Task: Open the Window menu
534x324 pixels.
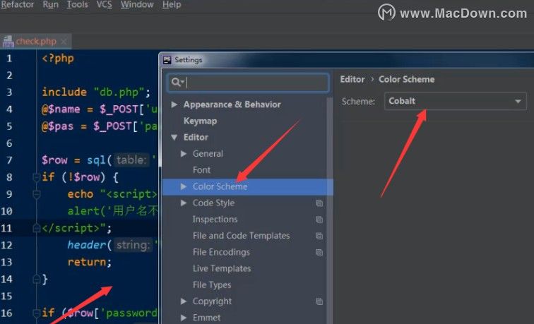Action: pos(137,5)
